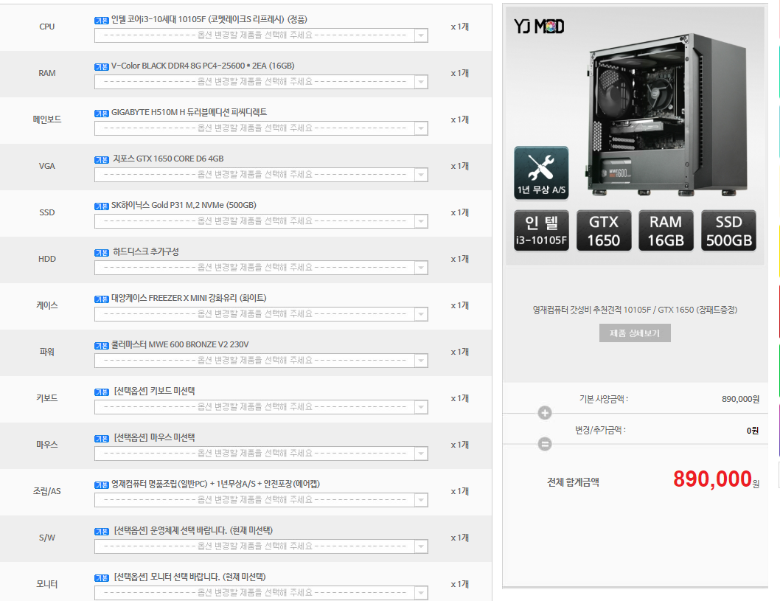The width and height of the screenshot is (780, 601).
Task: Click the 기본 badge on the HDD row
Action: (102, 253)
